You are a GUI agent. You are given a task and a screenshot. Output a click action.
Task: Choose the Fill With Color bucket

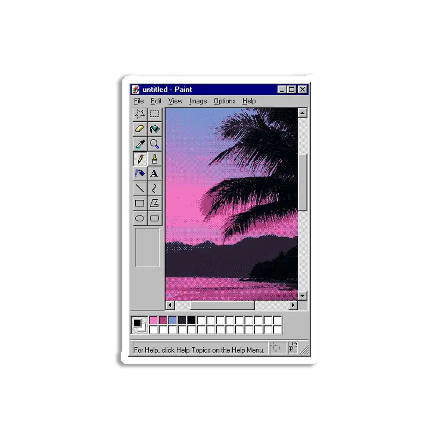(155, 129)
